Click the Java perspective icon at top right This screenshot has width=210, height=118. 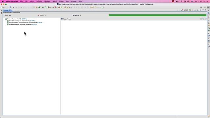[x=208, y=7]
